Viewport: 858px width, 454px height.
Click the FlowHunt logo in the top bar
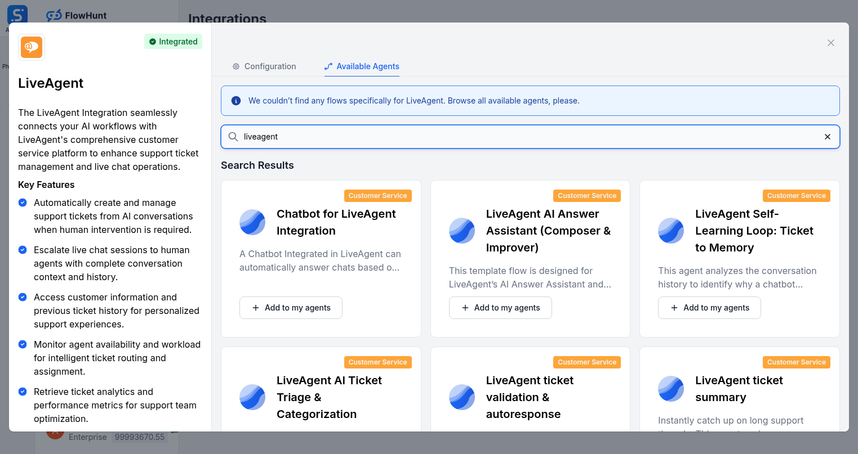[76, 15]
